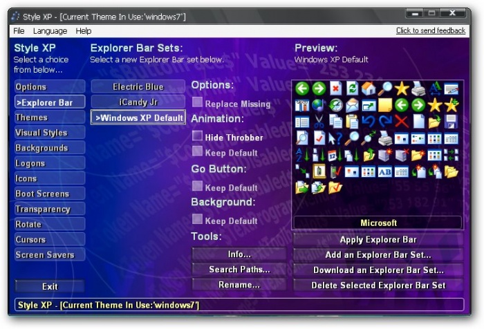Open the Language menu

[x=50, y=31]
